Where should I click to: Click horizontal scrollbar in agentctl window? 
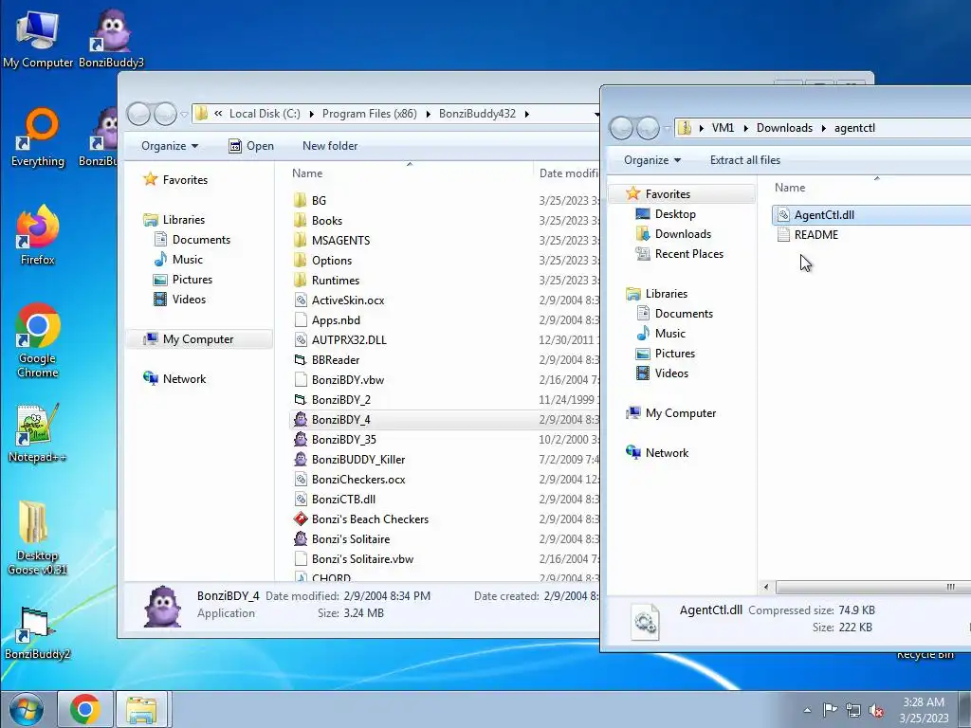pos(873,587)
